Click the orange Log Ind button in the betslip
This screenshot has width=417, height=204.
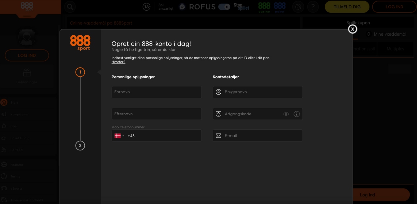coord(368,195)
